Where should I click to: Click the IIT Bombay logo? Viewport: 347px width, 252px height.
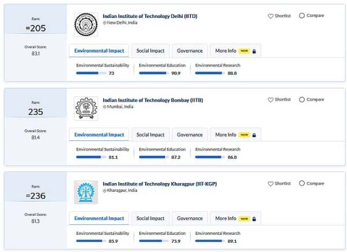(86, 108)
